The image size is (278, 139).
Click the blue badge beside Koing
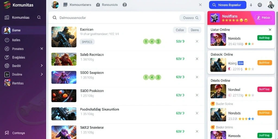tap(241, 63)
